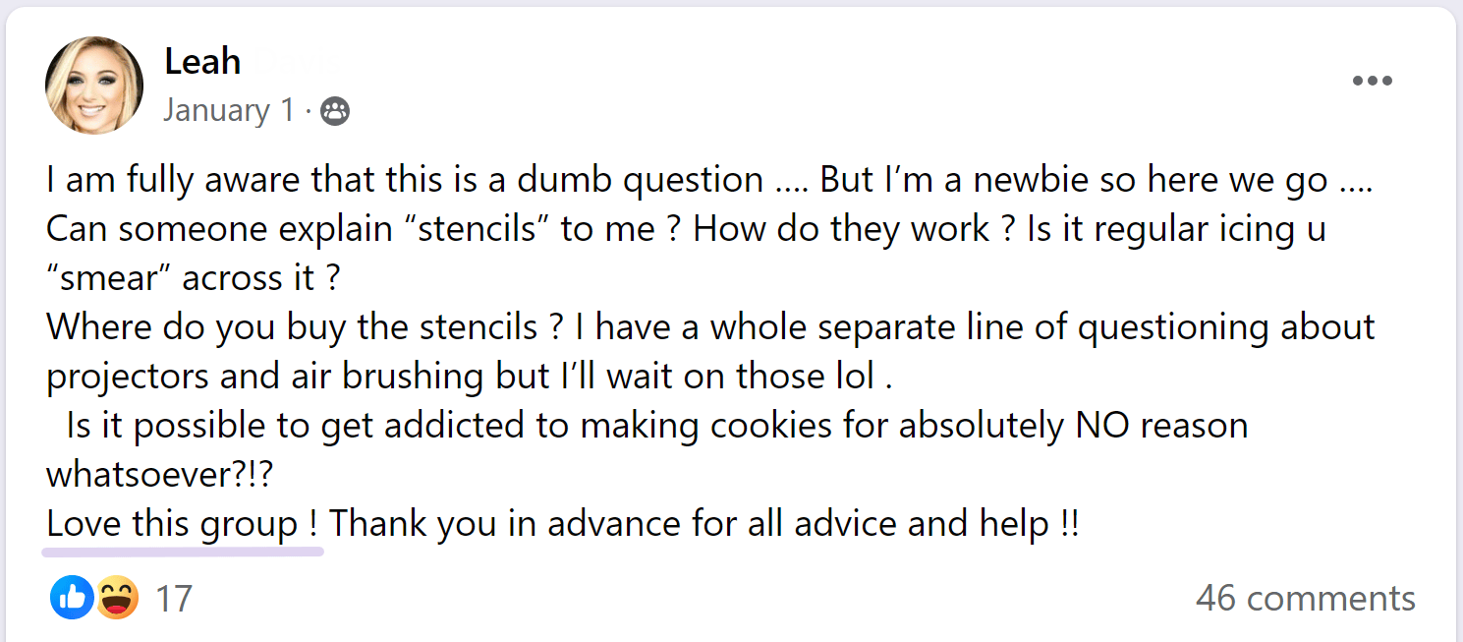Screen dimensions: 1463x642
Task: View the 46 comments on the post
Action: [1305, 598]
